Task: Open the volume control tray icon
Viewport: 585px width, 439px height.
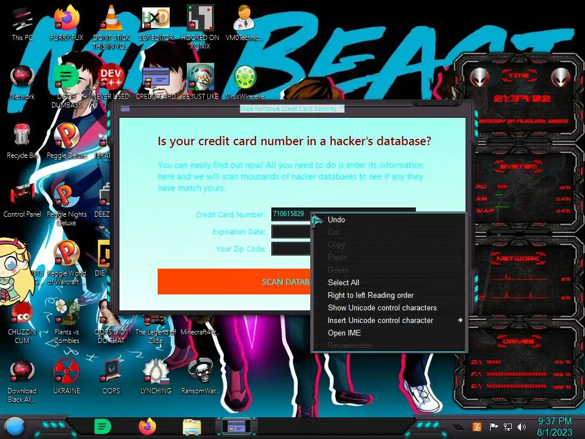Action: pos(522,426)
